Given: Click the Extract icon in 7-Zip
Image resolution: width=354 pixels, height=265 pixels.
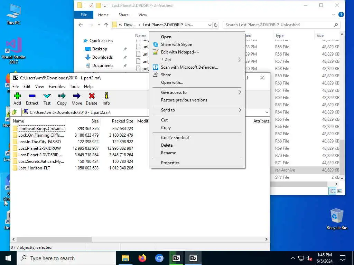Looking at the screenshot, I should click(32, 99).
